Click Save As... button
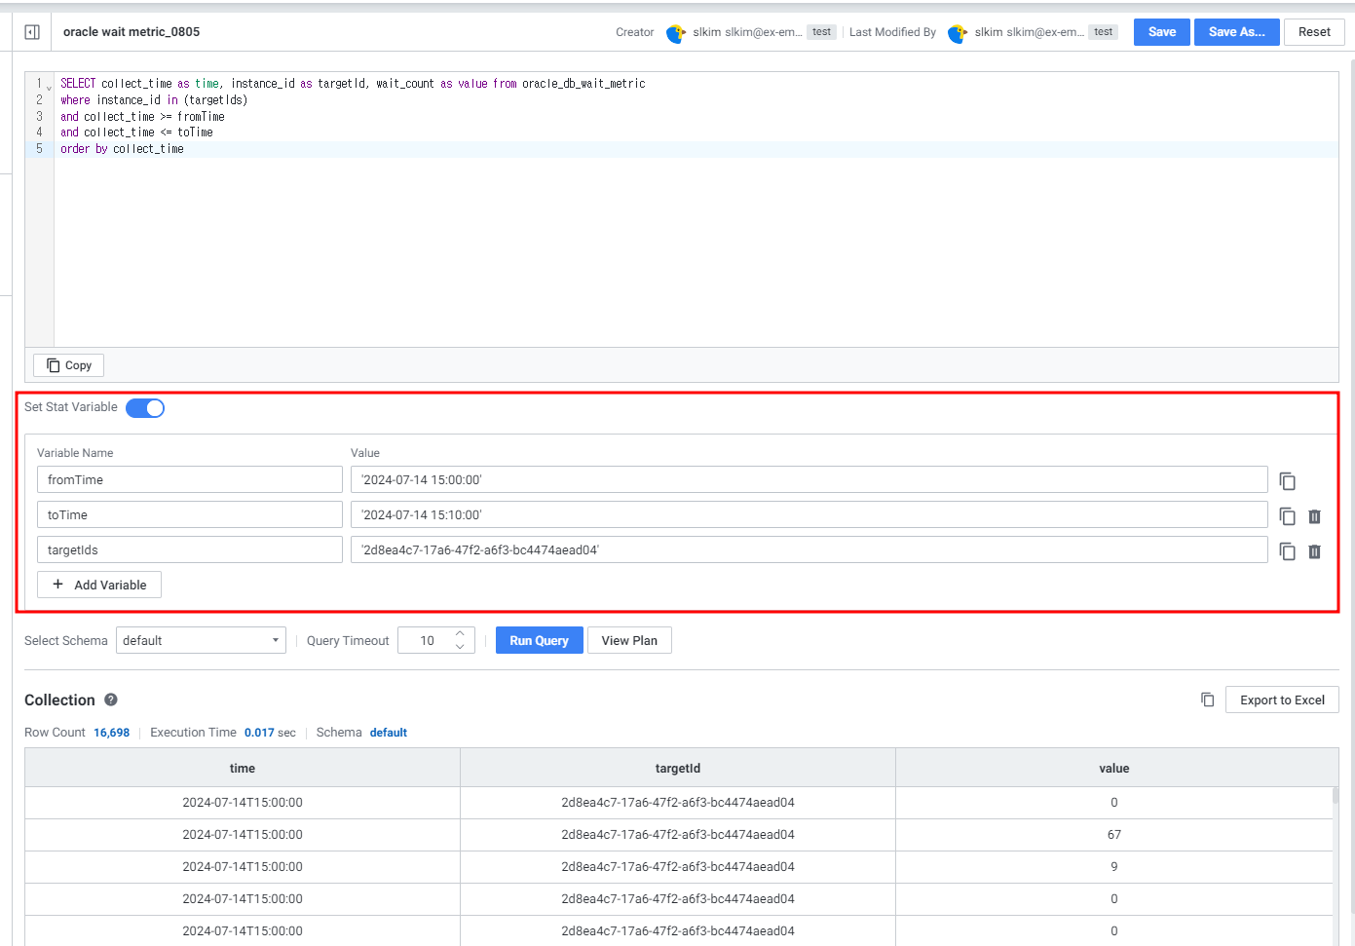This screenshot has width=1355, height=946. tap(1236, 32)
